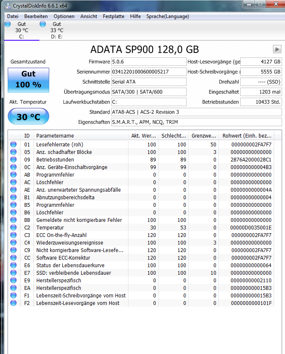Viewport: 285px width, 354px height.
Task: Click the Übertragungsmodus field
Action: [149, 92]
